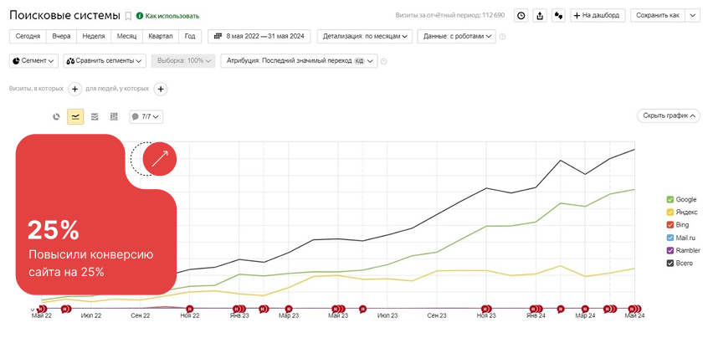Select the Квартал period tab

(x=160, y=36)
